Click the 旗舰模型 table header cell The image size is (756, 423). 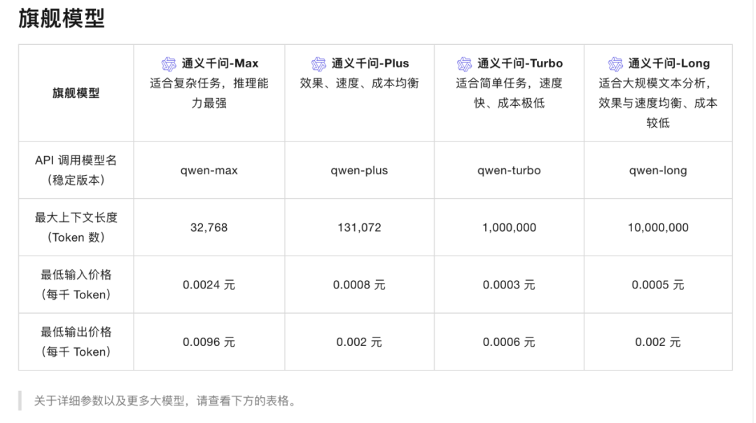(76, 93)
